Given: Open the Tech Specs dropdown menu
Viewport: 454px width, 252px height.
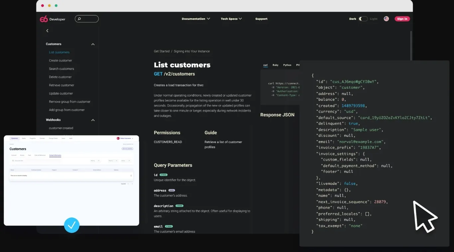Looking at the screenshot, I should [x=231, y=19].
